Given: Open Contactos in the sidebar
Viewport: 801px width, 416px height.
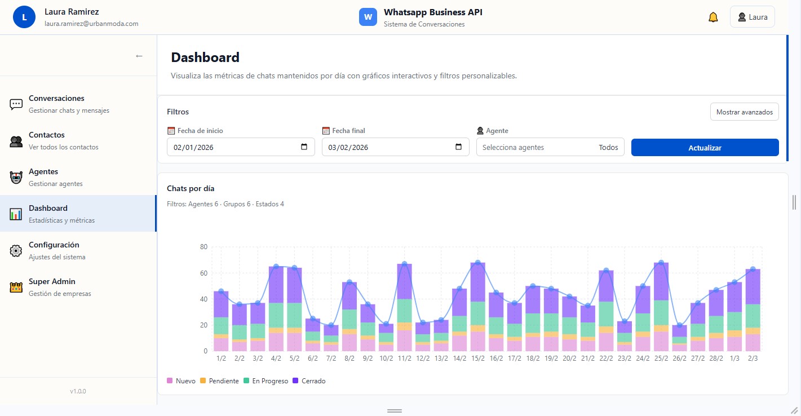Looking at the screenshot, I should click(78, 140).
